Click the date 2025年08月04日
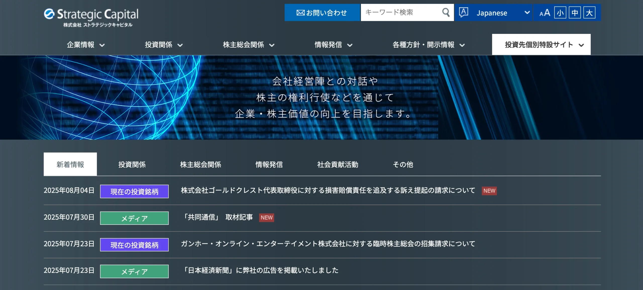Image resolution: width=643 pixels, height=290 pixels. [69, 190]
